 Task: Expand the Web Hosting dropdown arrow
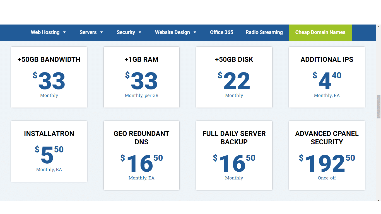click(64, 32)
